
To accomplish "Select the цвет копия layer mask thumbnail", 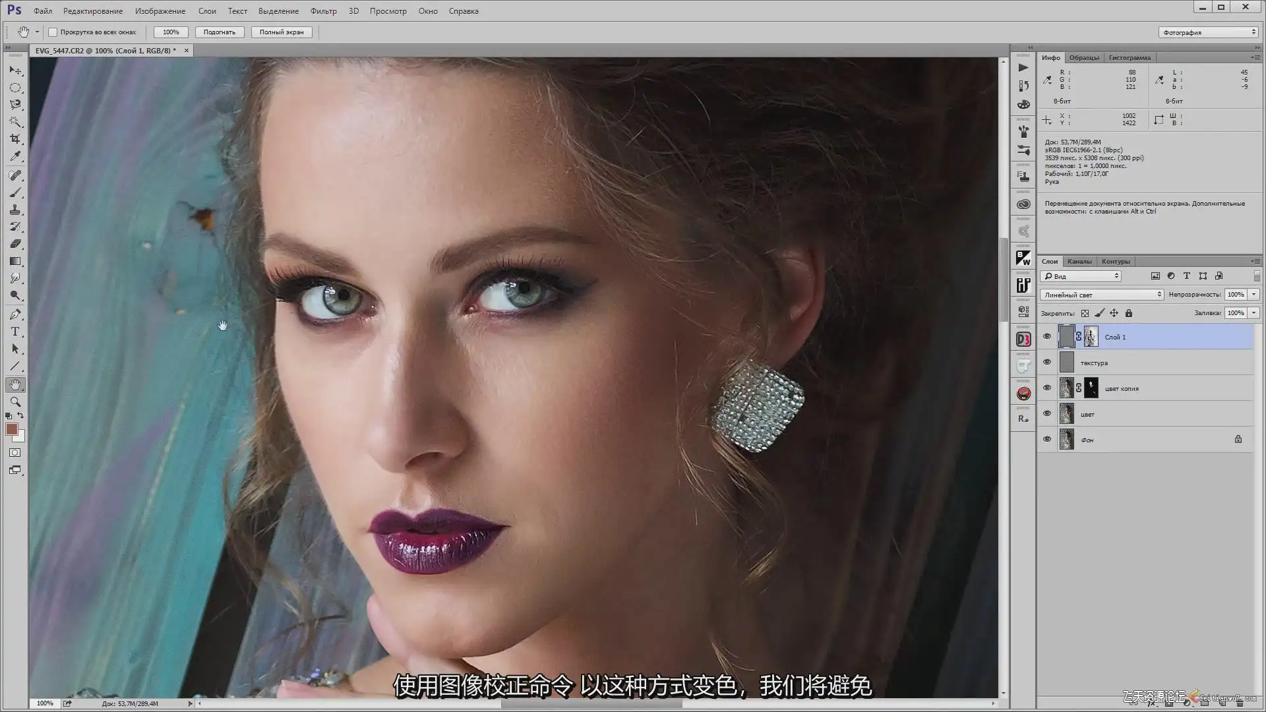I will (1091, 388).
